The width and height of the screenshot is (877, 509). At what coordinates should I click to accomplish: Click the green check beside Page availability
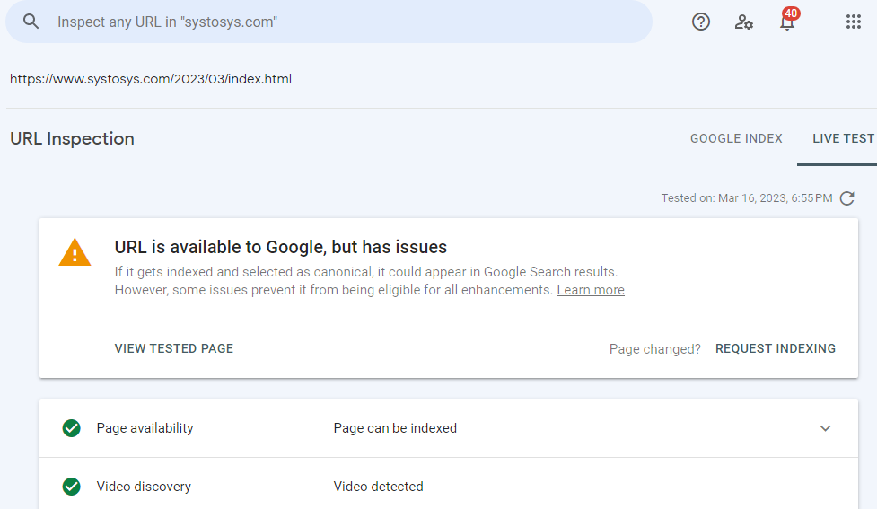tap(72, 428)
